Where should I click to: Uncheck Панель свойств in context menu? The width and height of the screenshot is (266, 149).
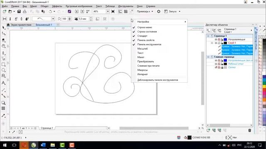tap(146, 40)
